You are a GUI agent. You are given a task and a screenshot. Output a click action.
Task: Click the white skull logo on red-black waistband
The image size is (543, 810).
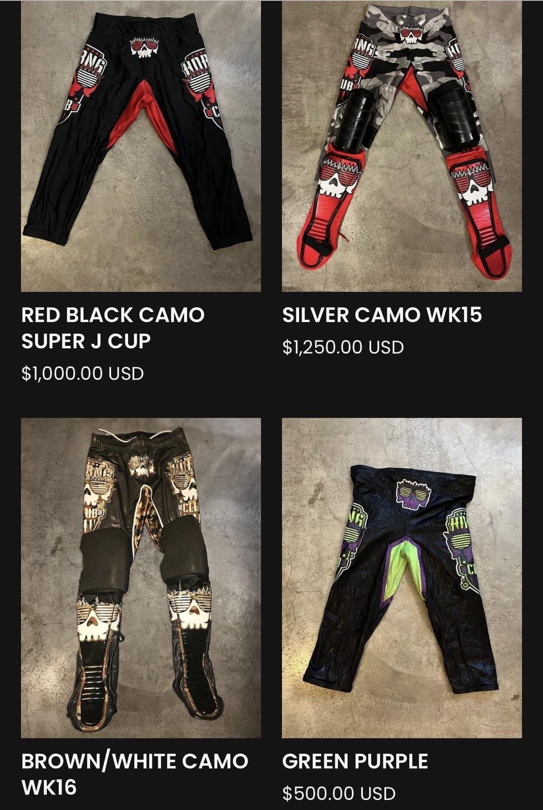tap(143, 47)
